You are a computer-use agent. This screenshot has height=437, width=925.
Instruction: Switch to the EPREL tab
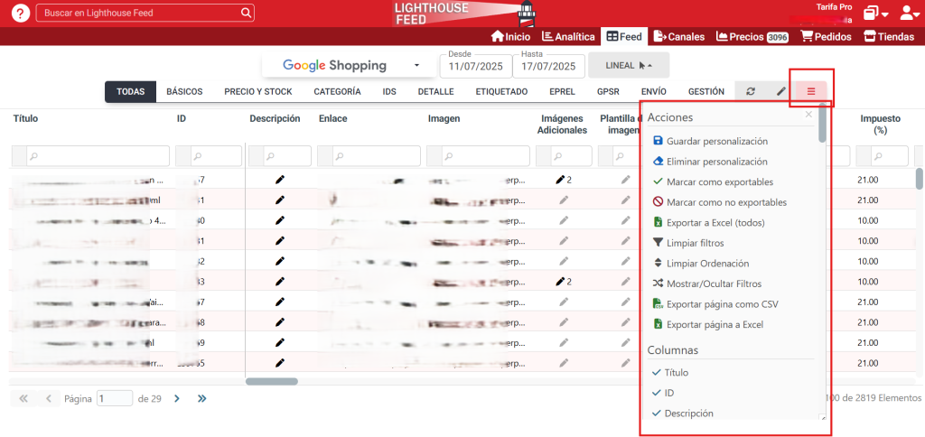click(x=562, y=91)
